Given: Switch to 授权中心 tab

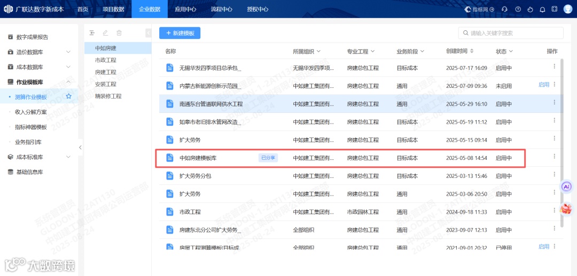Looking at the screenshot, I should click(258, 9).
